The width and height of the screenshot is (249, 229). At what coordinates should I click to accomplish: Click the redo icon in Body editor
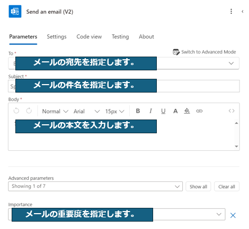coord(29,111)
